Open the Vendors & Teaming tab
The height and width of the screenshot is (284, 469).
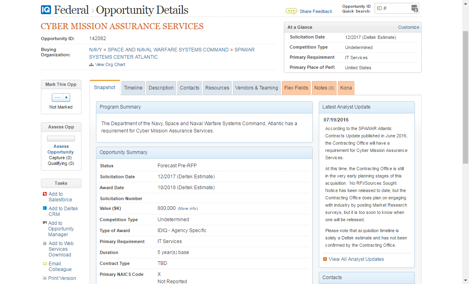(256, 88)
